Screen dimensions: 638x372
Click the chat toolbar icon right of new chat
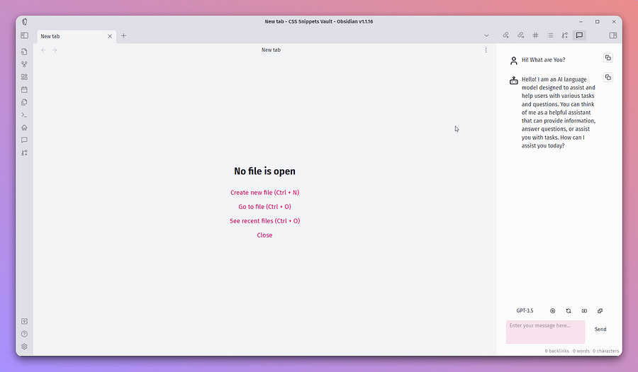(x=600, y=310)
